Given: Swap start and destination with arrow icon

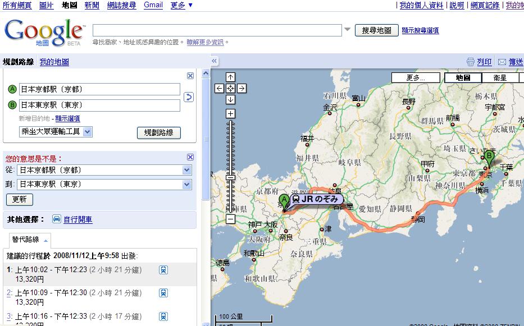Looking at the screenshot, I should pyautogui.click(x=189, y=97).
